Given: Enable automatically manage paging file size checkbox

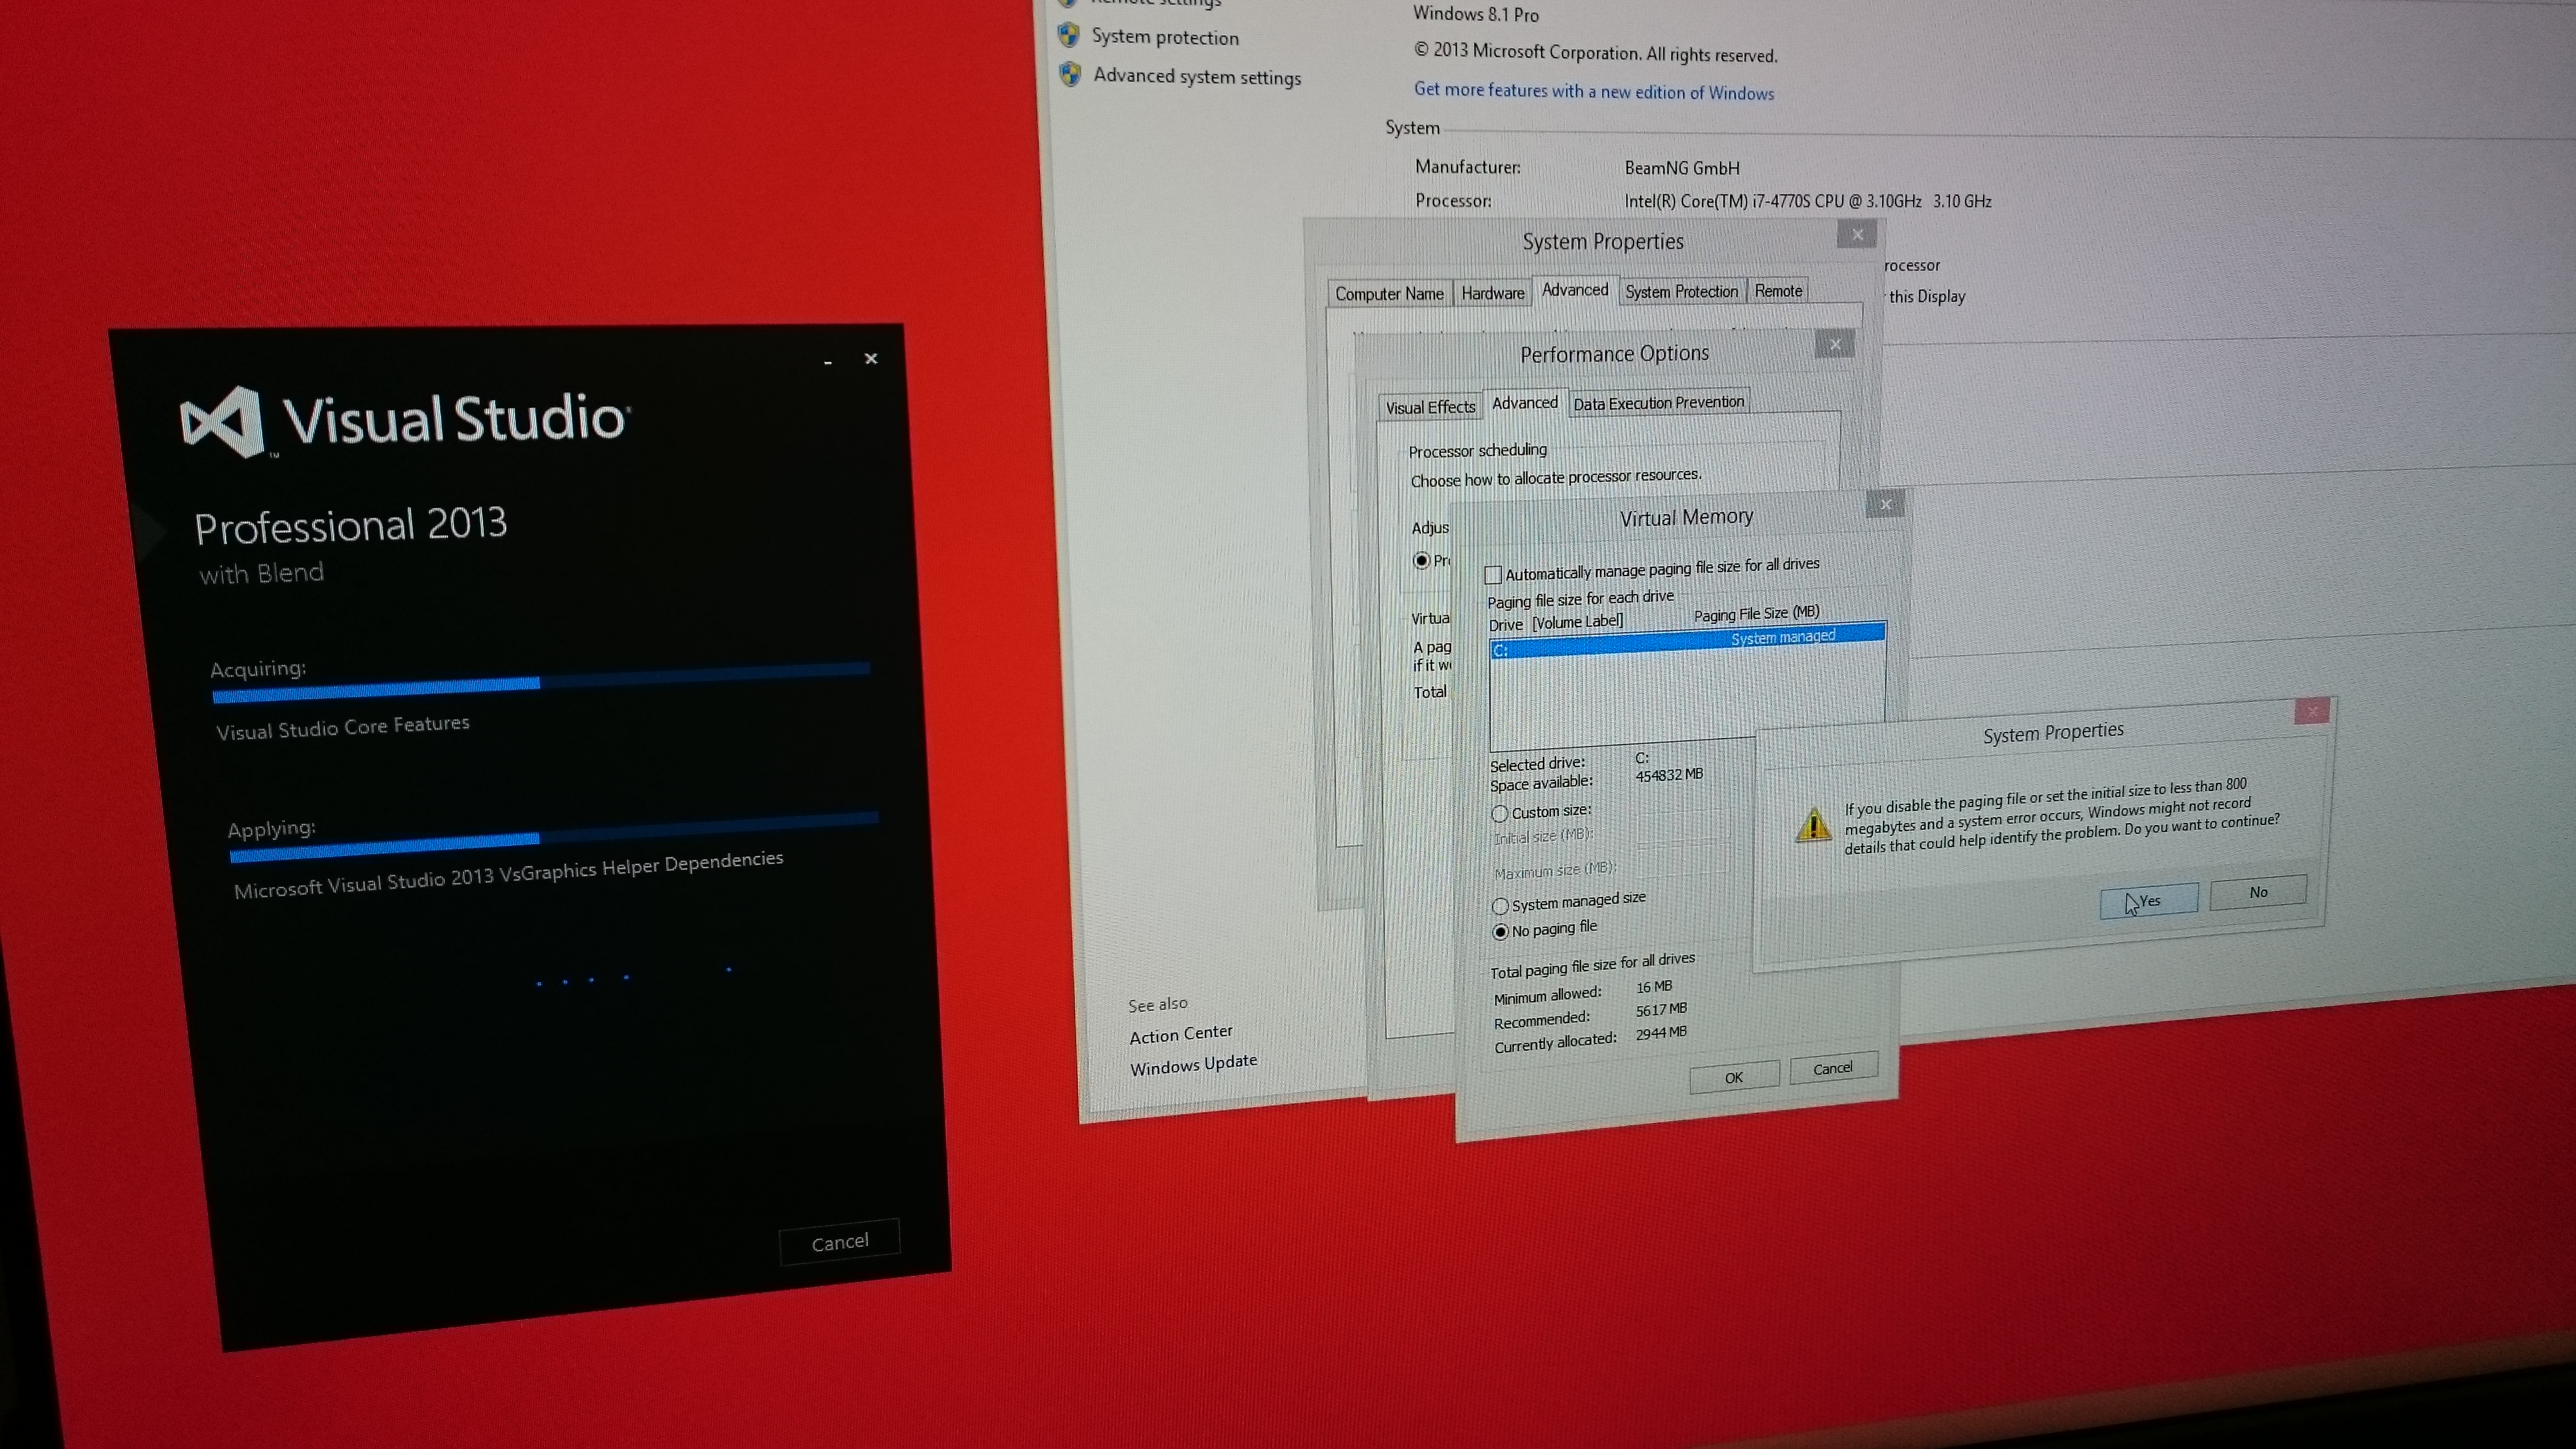Looking at the screenshot, I should point(1493,575).
